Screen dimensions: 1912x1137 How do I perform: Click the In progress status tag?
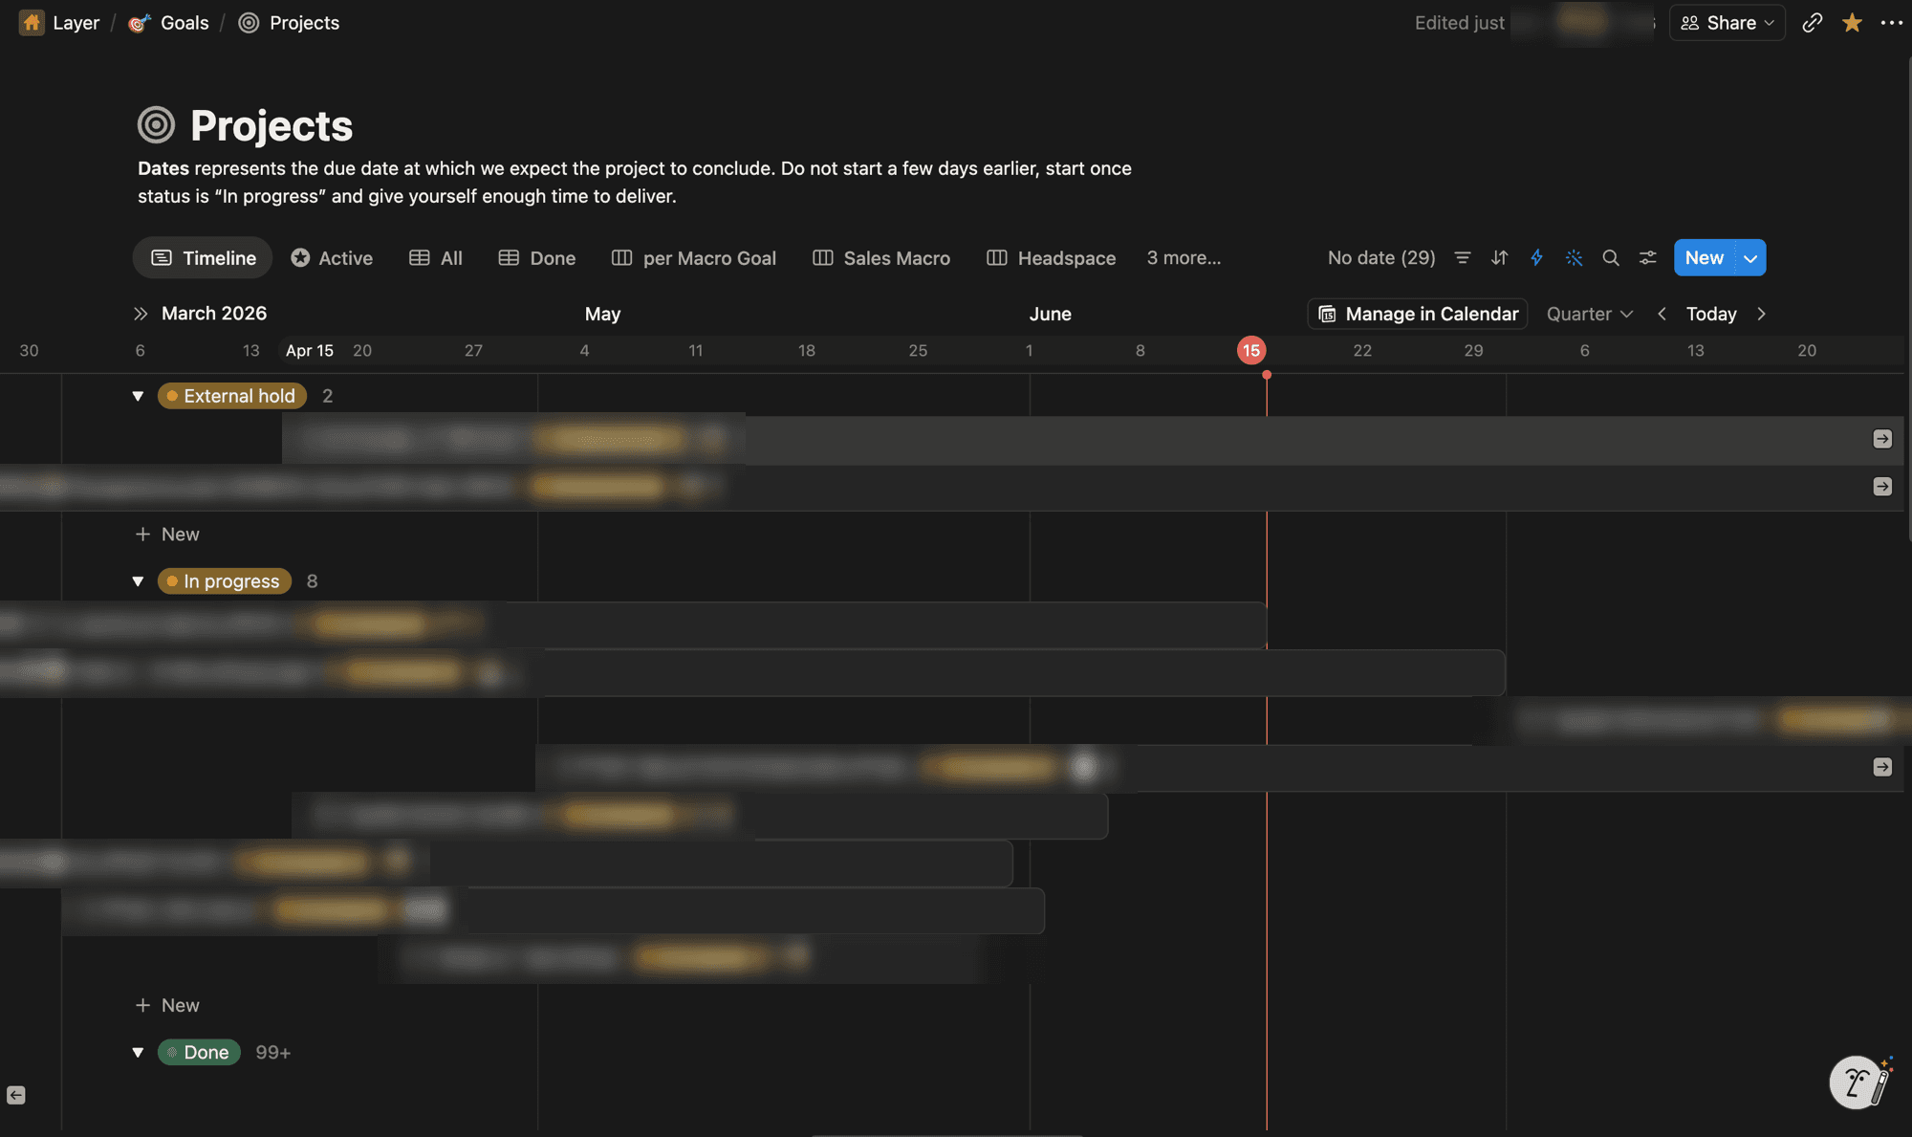(225, 581)
